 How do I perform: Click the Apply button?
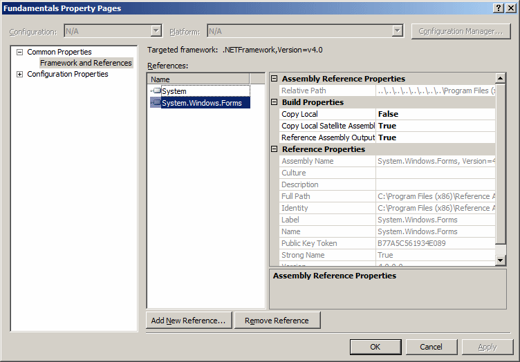point(488,347)
